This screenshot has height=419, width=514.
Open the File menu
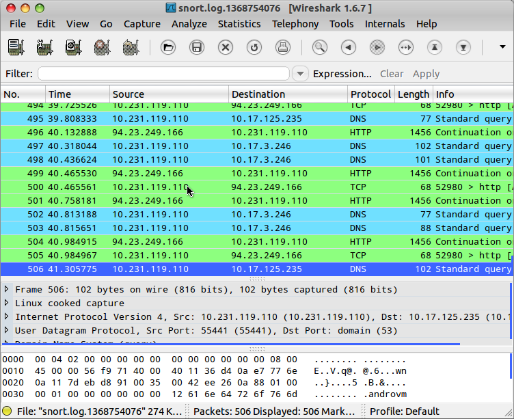pyautogui.click(x=18, y=24)
